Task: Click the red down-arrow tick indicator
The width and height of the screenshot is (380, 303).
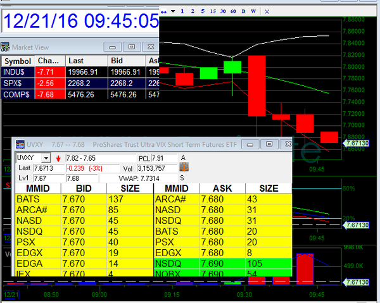Action: (59, 158)
